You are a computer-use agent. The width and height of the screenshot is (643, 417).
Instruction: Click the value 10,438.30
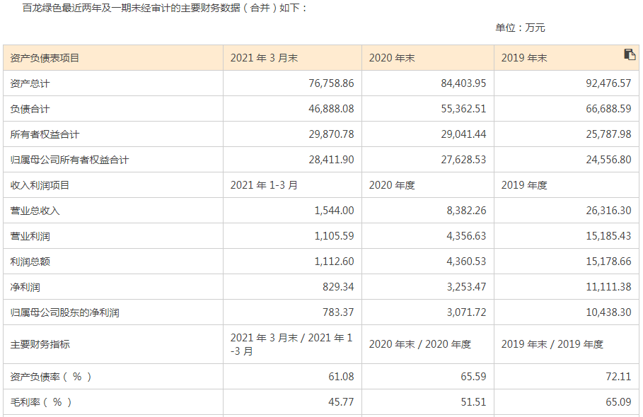click(x=608, y=312)
